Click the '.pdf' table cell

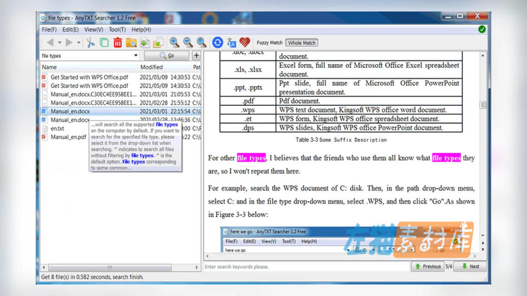[x=248, y=101]
